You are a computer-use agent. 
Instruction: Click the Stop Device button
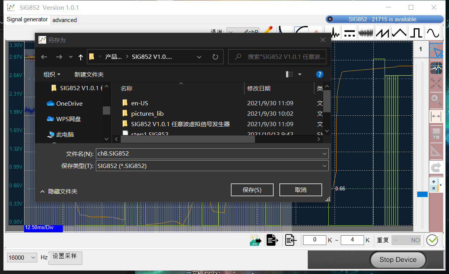pos(398,260)
